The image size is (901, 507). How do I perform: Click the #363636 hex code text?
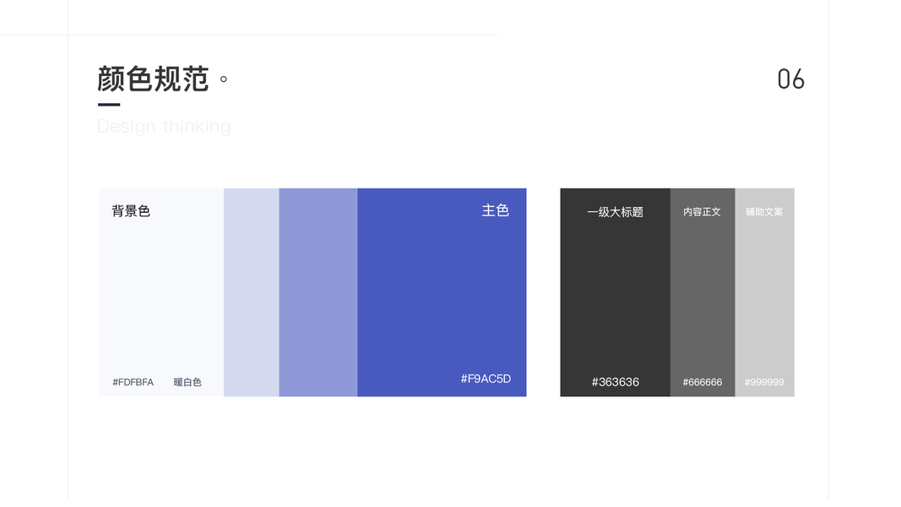[615, 382]
